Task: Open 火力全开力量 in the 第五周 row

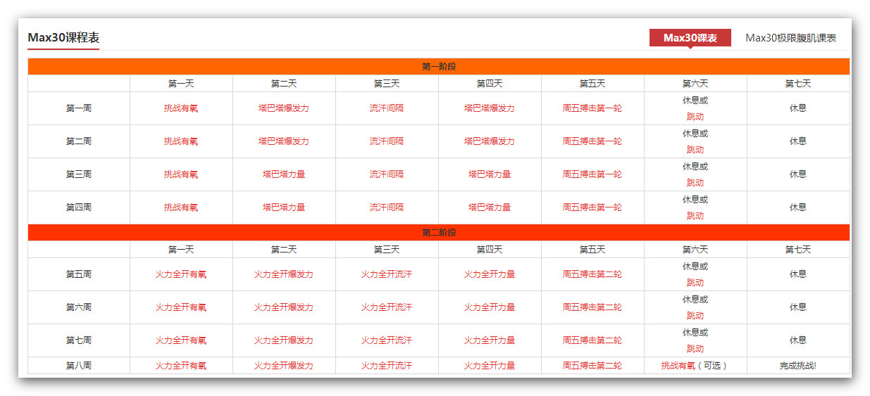Action: [x=490, y=274]
